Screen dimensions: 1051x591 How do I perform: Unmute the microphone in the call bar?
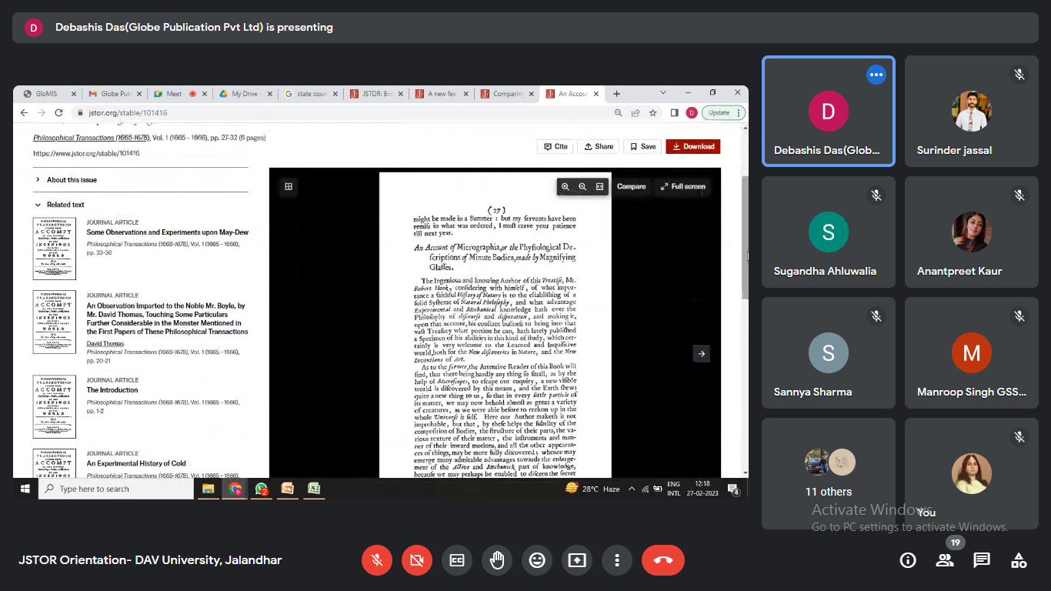377,561
